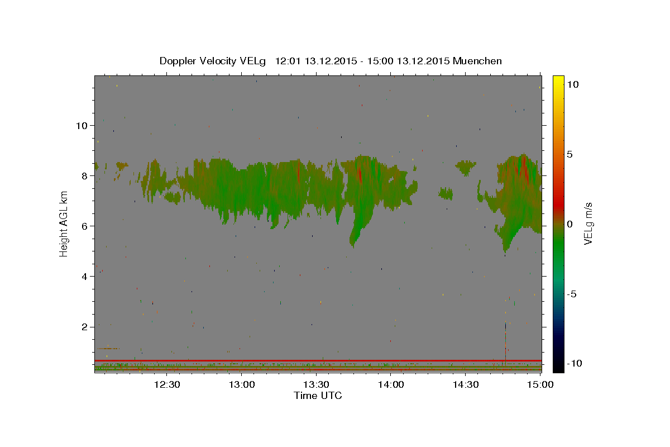Click the colorbar value 5 label
The image size is (670, 447).
[x=569, y=154]
